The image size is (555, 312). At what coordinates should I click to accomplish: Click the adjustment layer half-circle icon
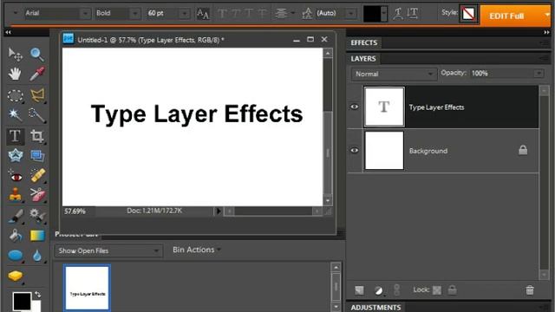378,290
